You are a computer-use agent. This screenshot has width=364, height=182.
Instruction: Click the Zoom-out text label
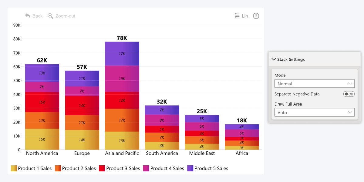click(65, 16)
